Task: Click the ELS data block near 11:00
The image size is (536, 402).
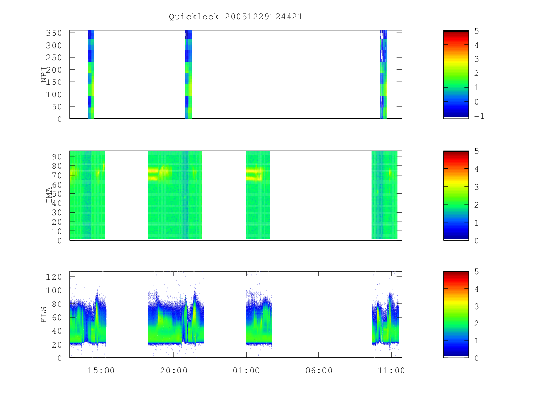Action: pyautogui.click(x=385, y=318)
